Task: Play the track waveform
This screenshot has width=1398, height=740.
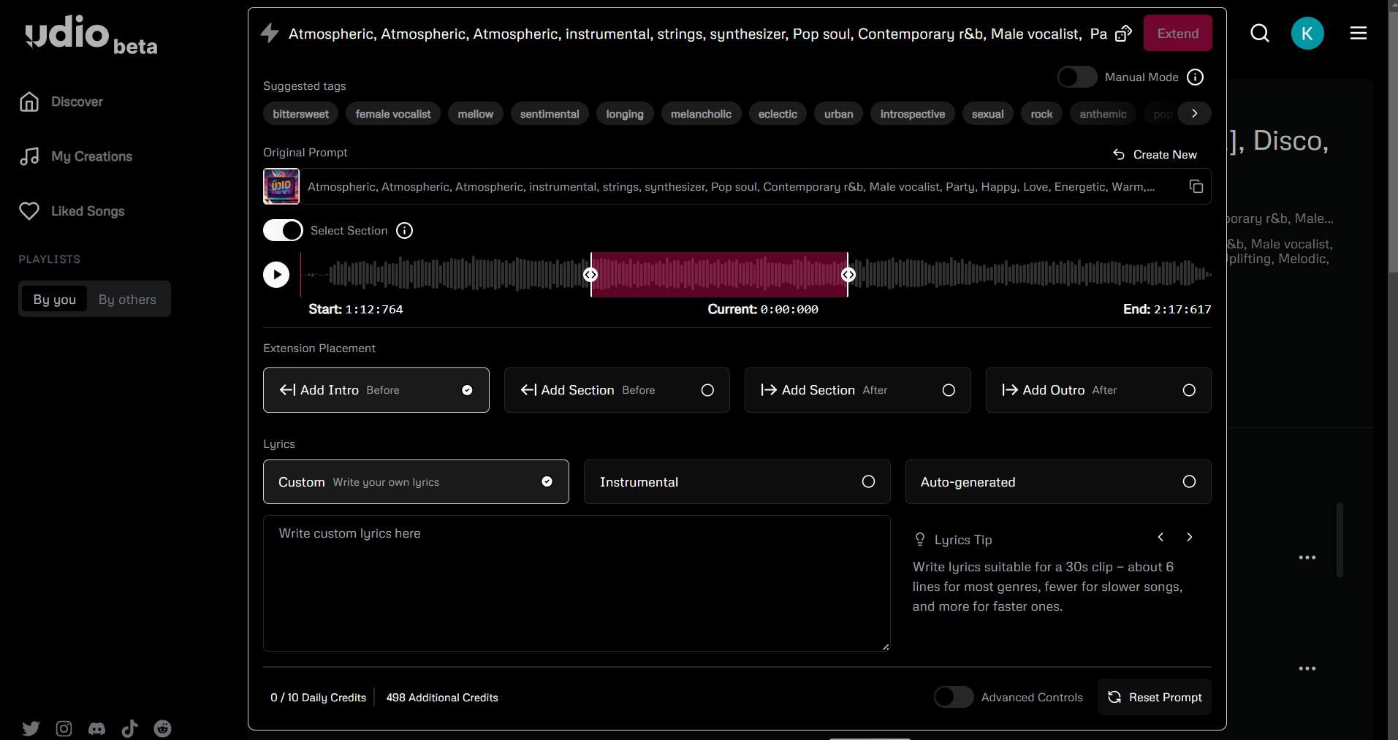Action: 276,275
